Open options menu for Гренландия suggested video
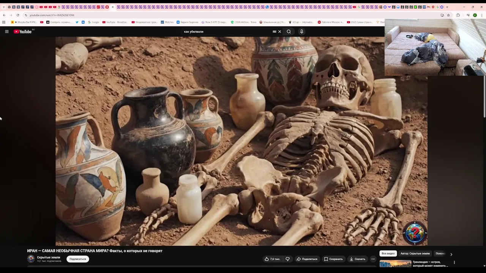Viewport: 486px width, 273px height. pyautogui.click(x=454, y=262)
